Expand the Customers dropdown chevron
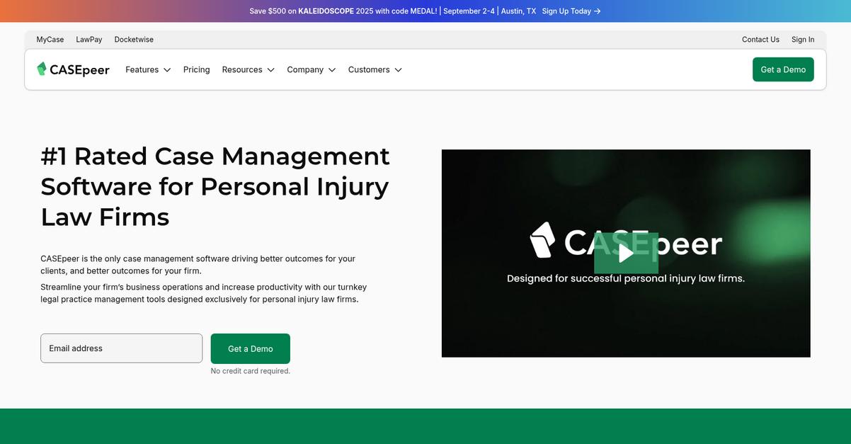The height and width of the screenshot is (444, 851). point(398,70)
